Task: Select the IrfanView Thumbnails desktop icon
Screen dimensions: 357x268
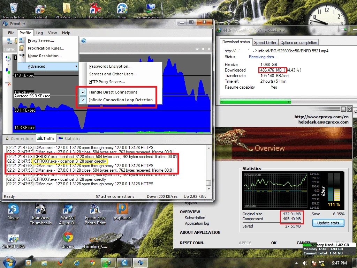Action: [40, 214]
